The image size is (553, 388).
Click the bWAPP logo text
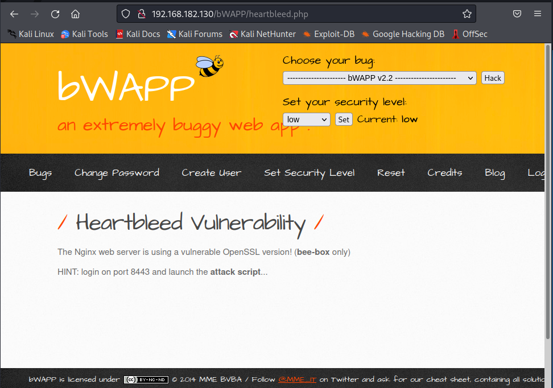[126, 86]
